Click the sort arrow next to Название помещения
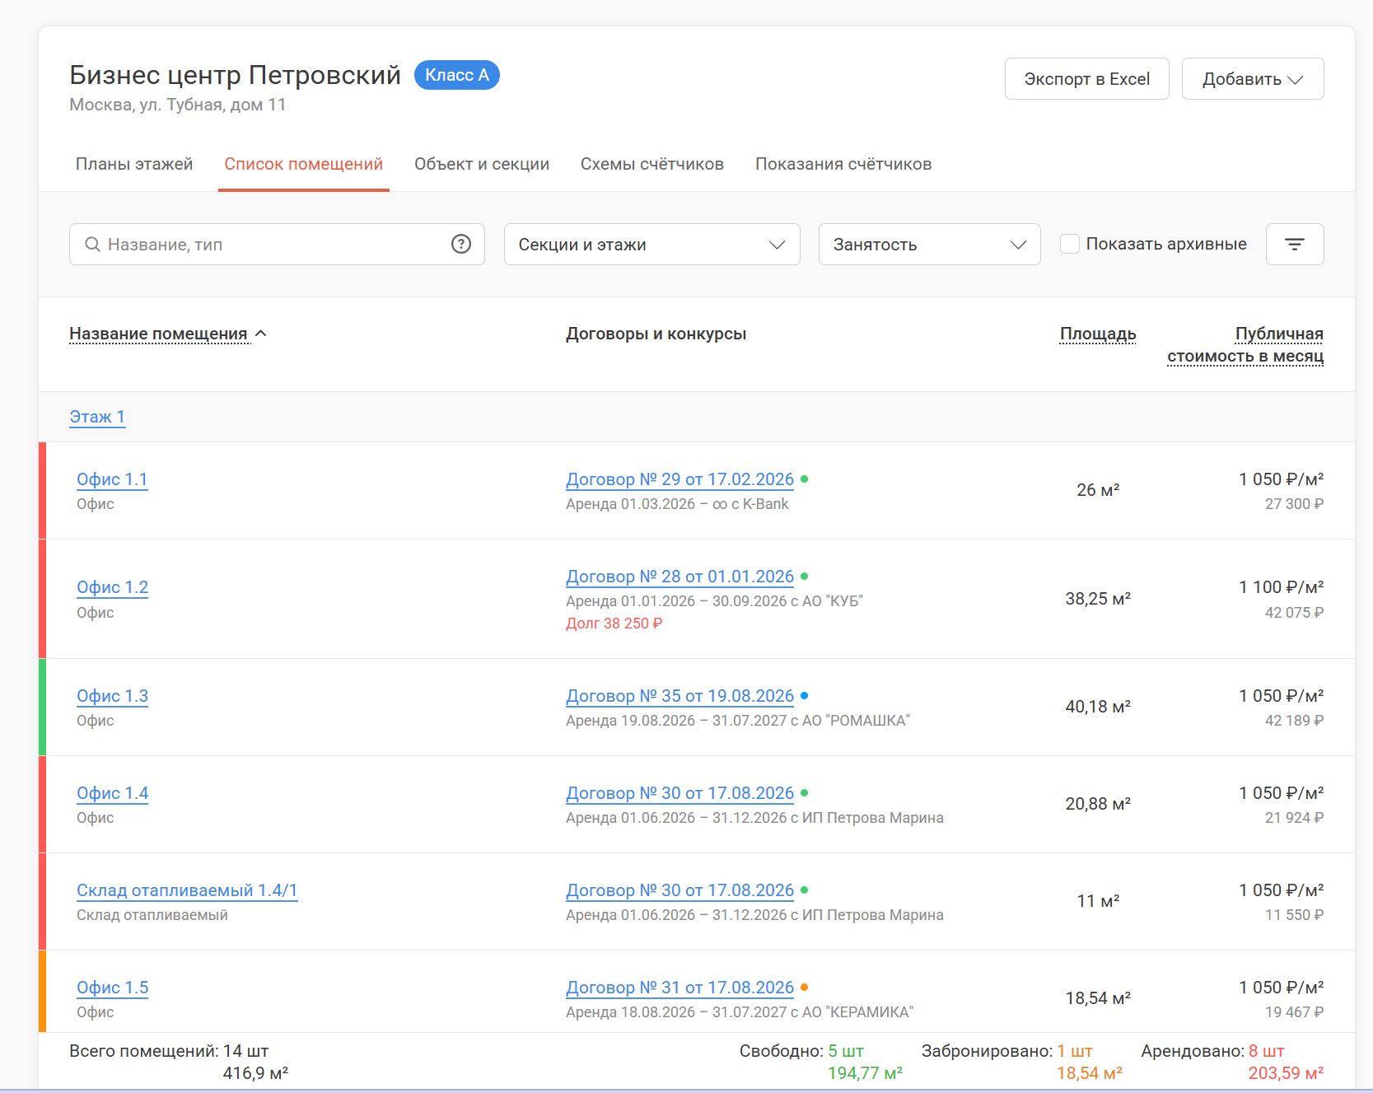Screen dimensions: 1373x1093 coord(261,334)
